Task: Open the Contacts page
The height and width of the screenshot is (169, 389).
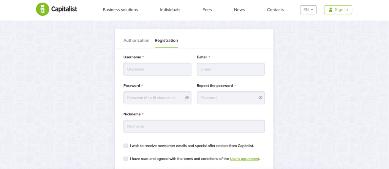Action: [x=275, y=9]
